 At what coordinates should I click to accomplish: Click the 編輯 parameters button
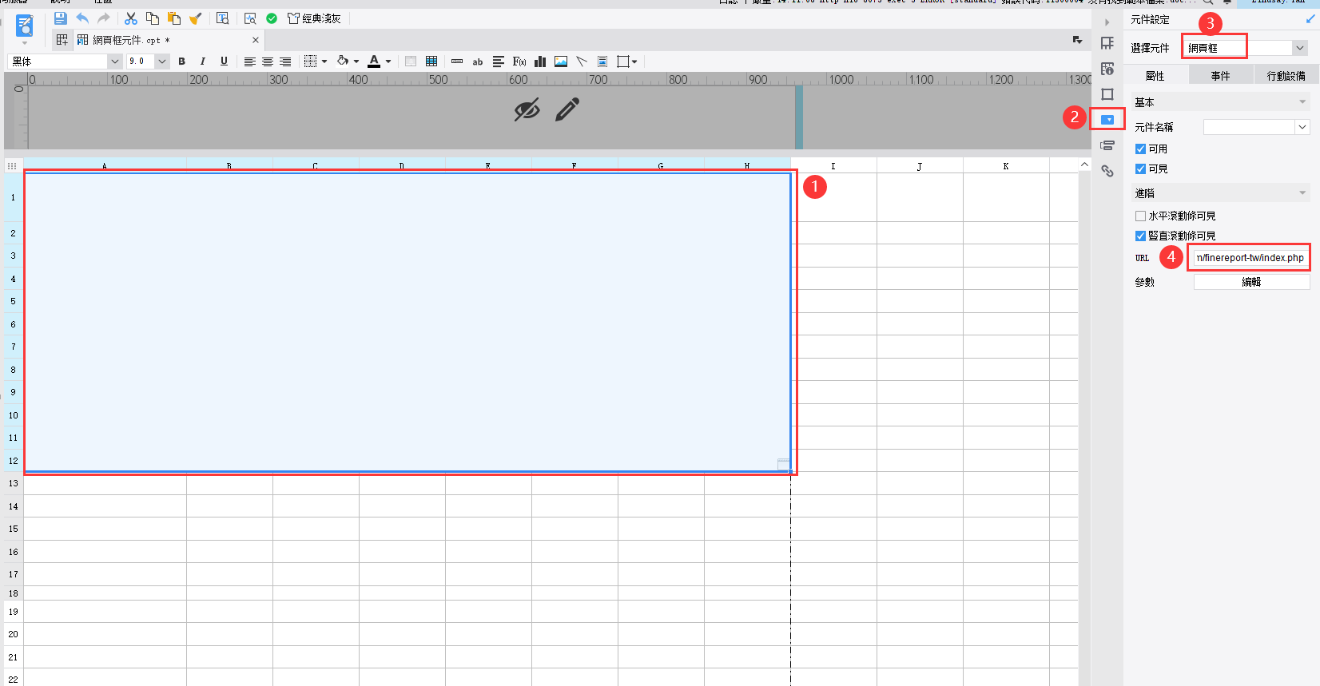coord(1251,282)
